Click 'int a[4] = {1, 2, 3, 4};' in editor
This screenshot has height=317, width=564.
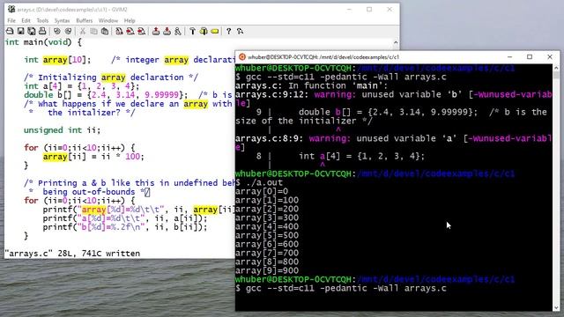[x=82, y=86]
